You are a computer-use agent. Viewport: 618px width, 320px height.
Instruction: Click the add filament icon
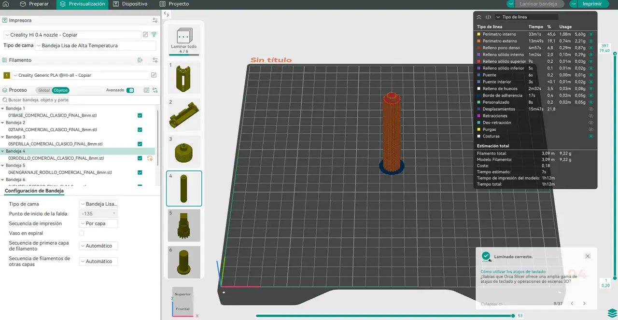140,60
